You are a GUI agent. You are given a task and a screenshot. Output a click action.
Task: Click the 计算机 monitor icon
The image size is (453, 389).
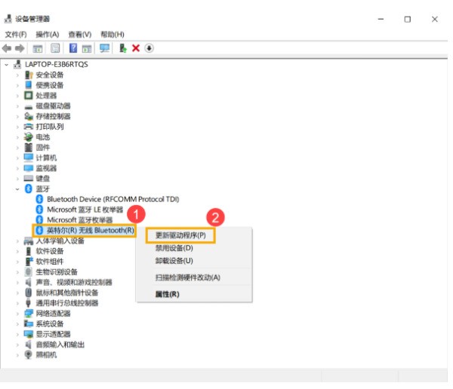(29, 158)
